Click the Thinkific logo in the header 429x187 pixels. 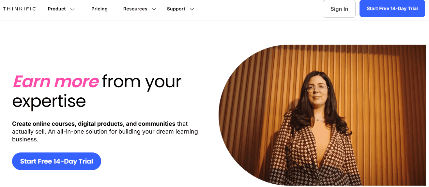pos(19,9)
